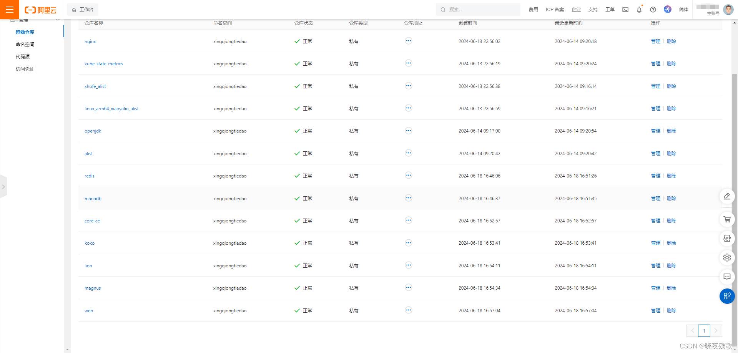Open the user avatar menu
This screenshot has width=738, height=353.
728,10
